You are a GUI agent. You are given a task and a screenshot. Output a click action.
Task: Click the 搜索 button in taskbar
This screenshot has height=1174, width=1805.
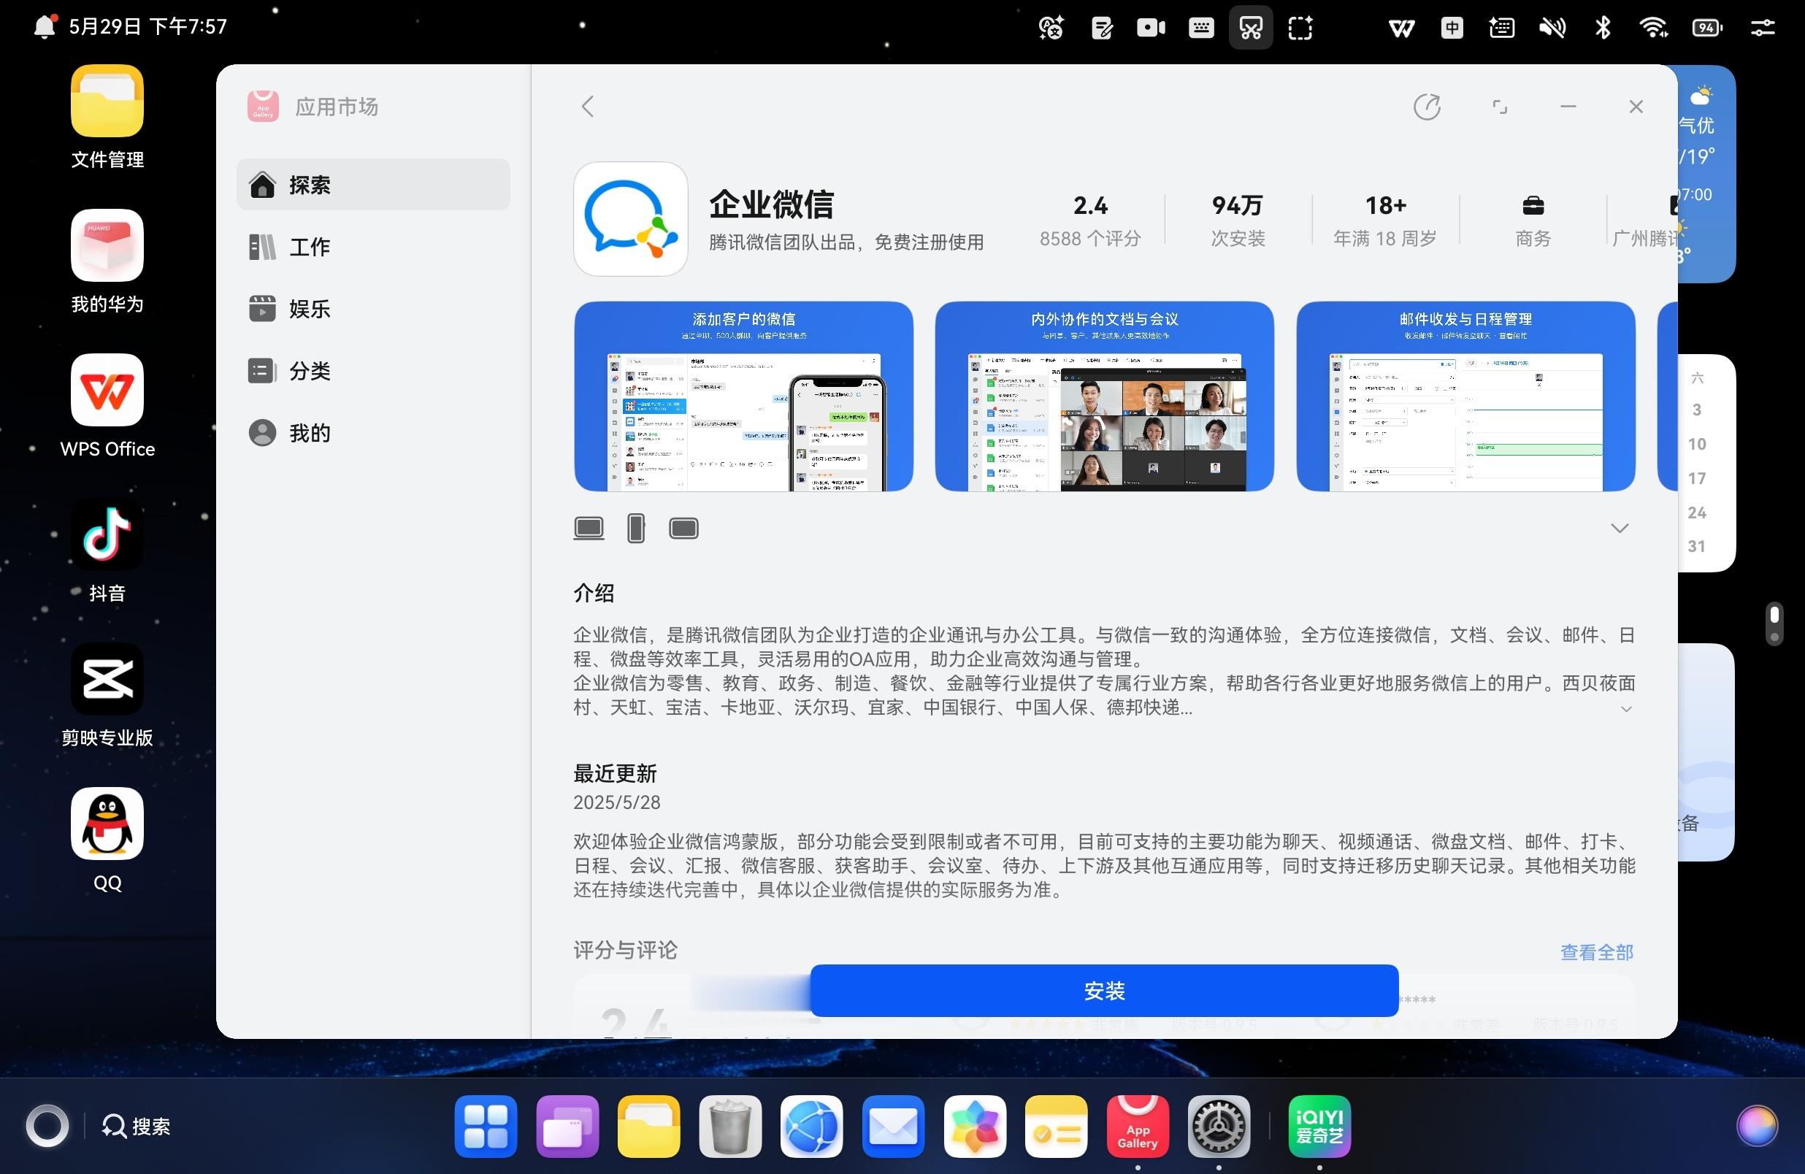(x=137, y=1127)
